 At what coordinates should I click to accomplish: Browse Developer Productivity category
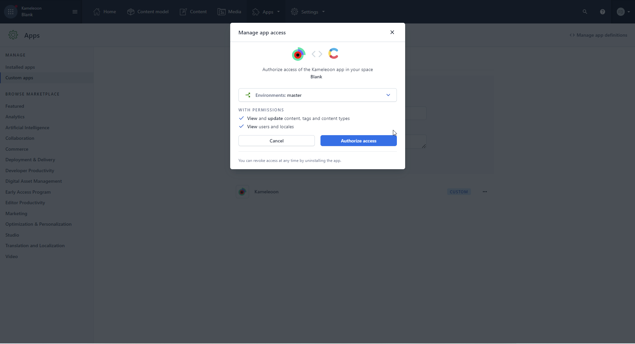point(30,171)
